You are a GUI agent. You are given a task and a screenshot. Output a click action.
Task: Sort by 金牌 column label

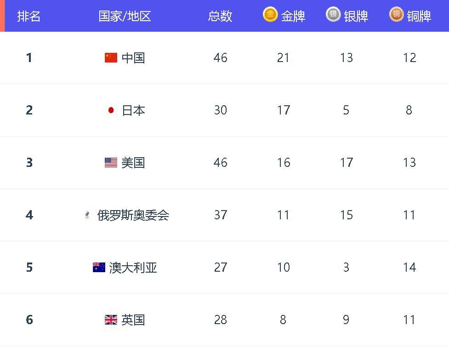coord(293,16)
